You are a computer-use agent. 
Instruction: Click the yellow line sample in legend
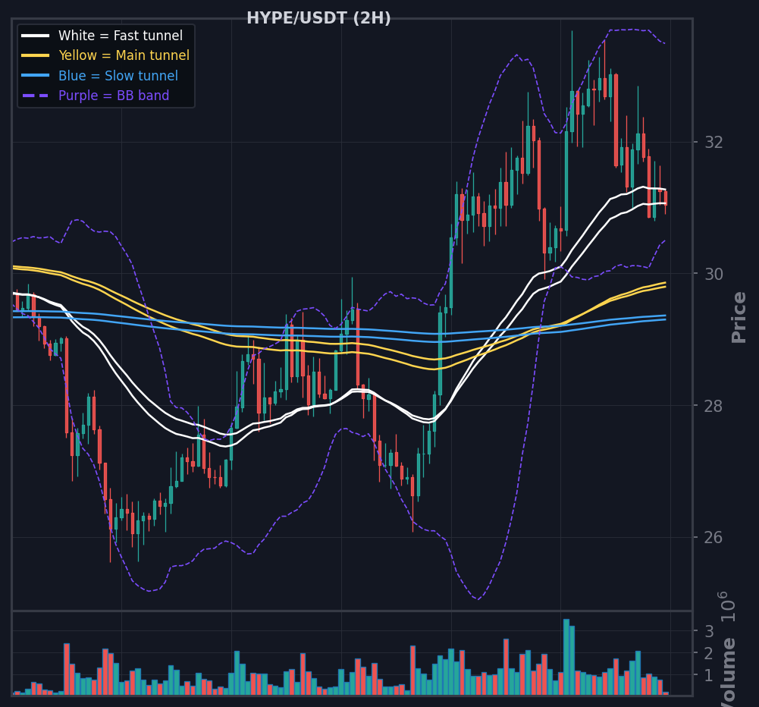[x=36, y=55]
